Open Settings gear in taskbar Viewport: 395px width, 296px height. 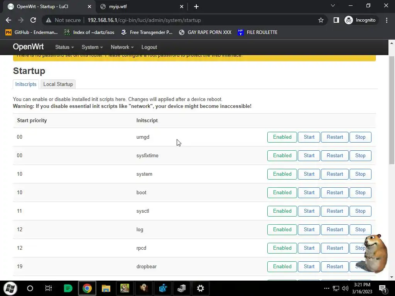pyautogui.click(x=200, y=288)
